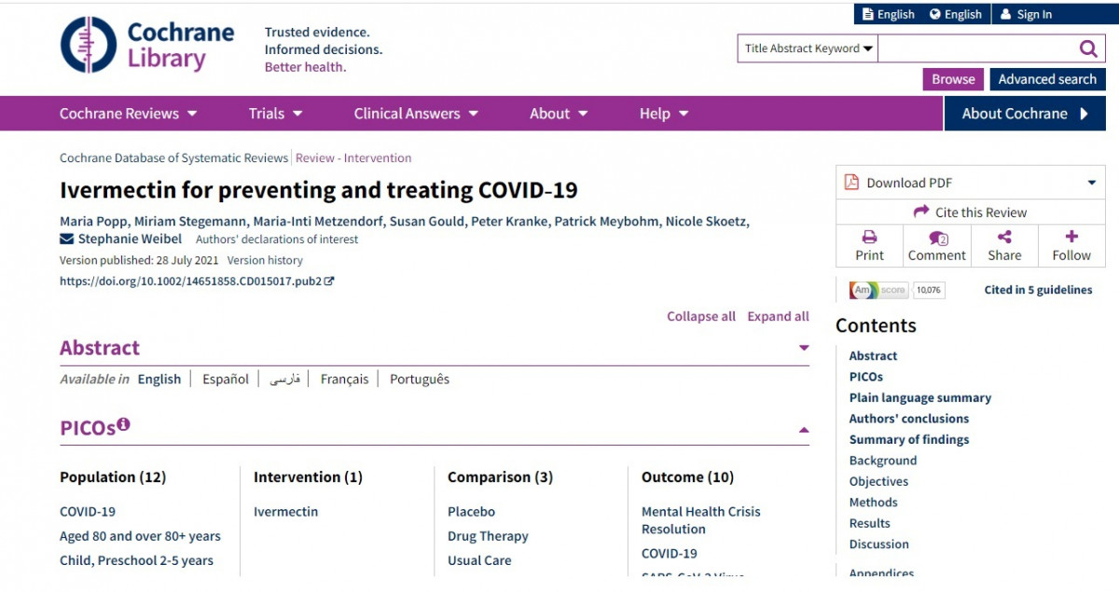Switch abstract language to Español

pyautogui.click(x=226, y=379)
